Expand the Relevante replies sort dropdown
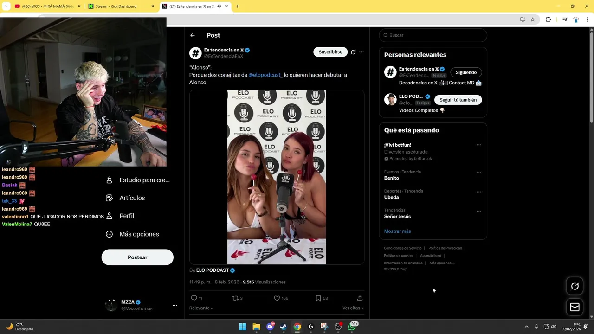The height and width of the screenshot is (334, 594). 201,308
